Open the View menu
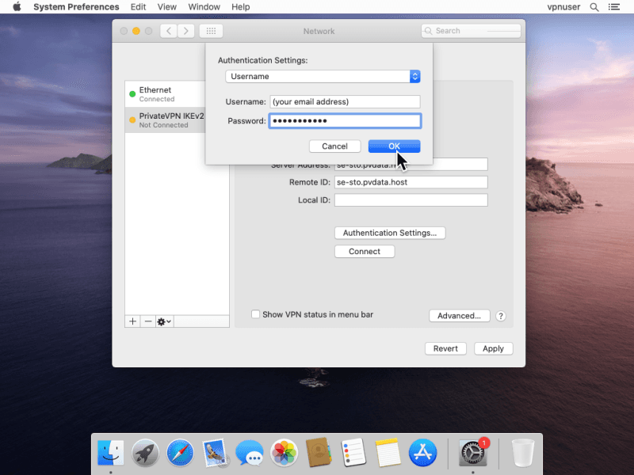Screen dimensions: 634x475 click(x=166, y=7)
